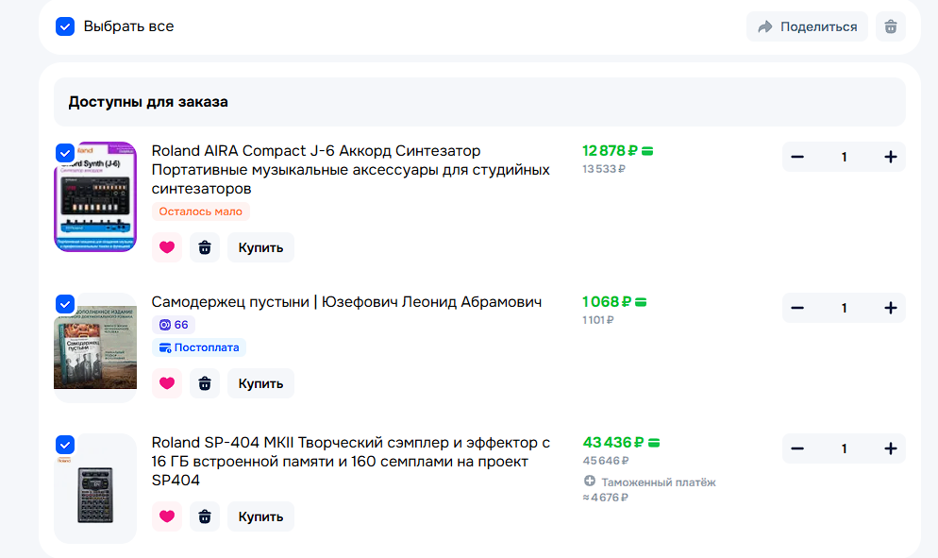This screenshot has width=938, height=558.
Task: Increase quantity of Roland AIRA Compact J-6
Action: tap(890, 157)
